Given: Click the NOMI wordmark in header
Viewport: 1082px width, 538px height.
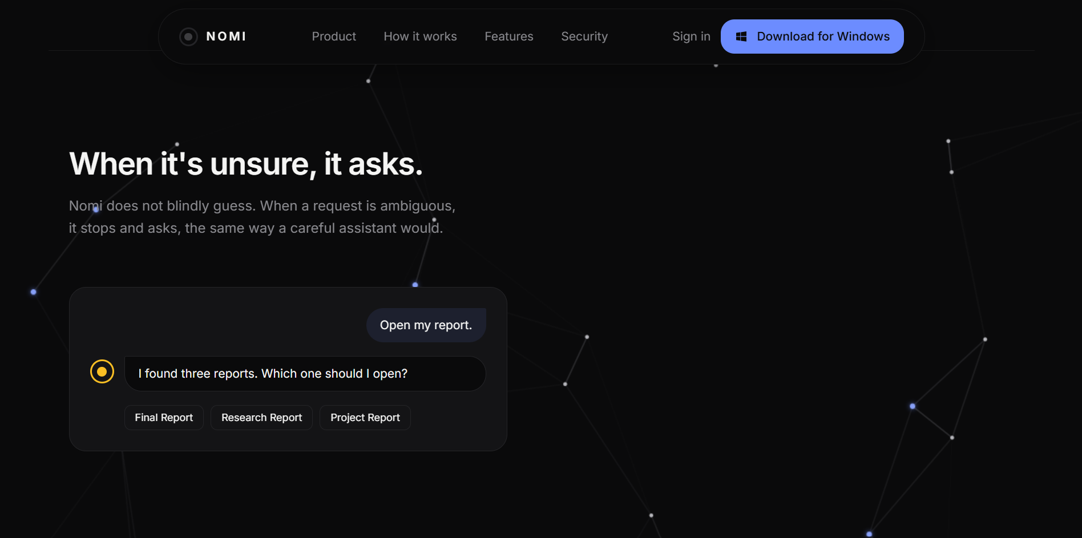Looking at the screenshot, I should pyautogui.click(x=226, y=37).
